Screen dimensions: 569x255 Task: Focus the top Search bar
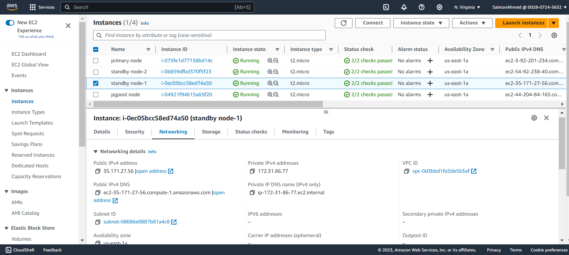(x=157, y=7)
